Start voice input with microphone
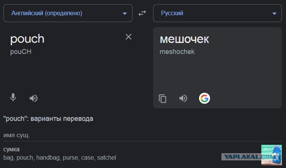The height and width of the screenshot is (168, 286). 13,97
